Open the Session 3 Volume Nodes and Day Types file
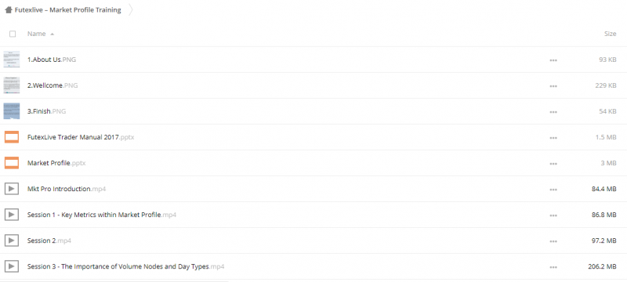Viewport: 627px width, 282px height. click(125, 266)
